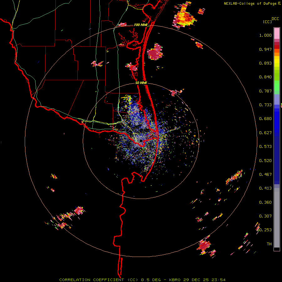Click the 1.000 value on color scale
The height and width of the screenshot is (282, 282).
coord(265,35)
